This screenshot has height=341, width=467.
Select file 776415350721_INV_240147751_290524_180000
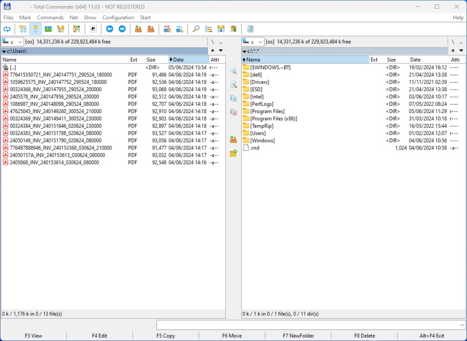113,75
